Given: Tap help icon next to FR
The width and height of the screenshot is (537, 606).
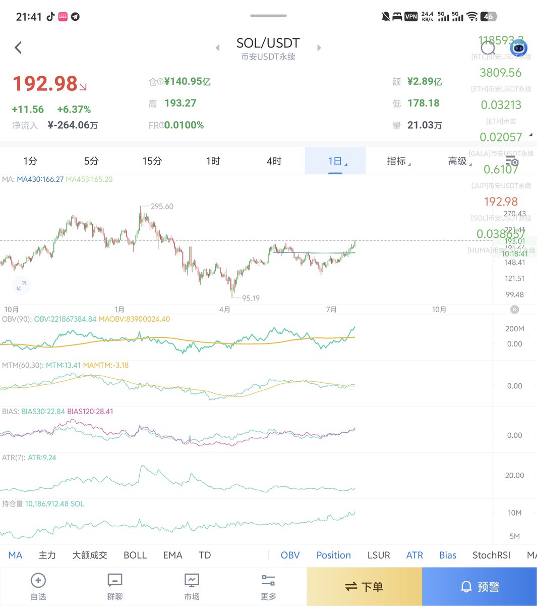Looking at the screenshot, I should click(161, 126).
